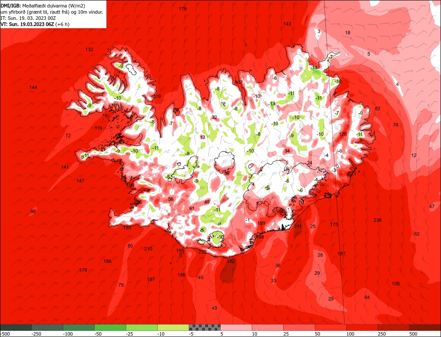
Task: Click the map value '76' off the east coast
Action: click(396, 125)
